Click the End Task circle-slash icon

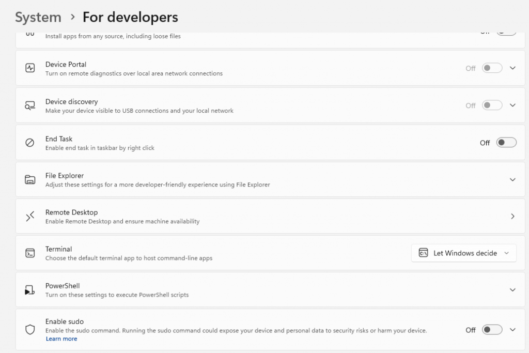click(x=30, y=143)
